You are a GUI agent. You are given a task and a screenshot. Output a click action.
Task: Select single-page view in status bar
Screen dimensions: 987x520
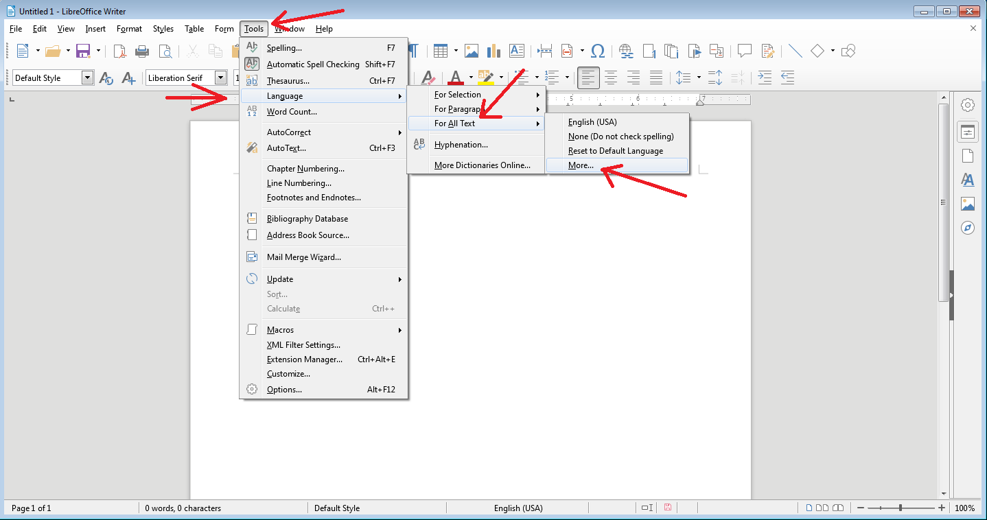(809, 508)
